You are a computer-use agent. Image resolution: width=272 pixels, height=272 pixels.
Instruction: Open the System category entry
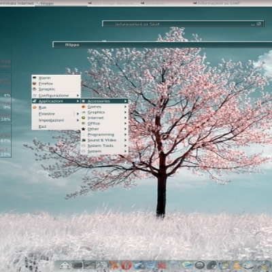(105, 151)
